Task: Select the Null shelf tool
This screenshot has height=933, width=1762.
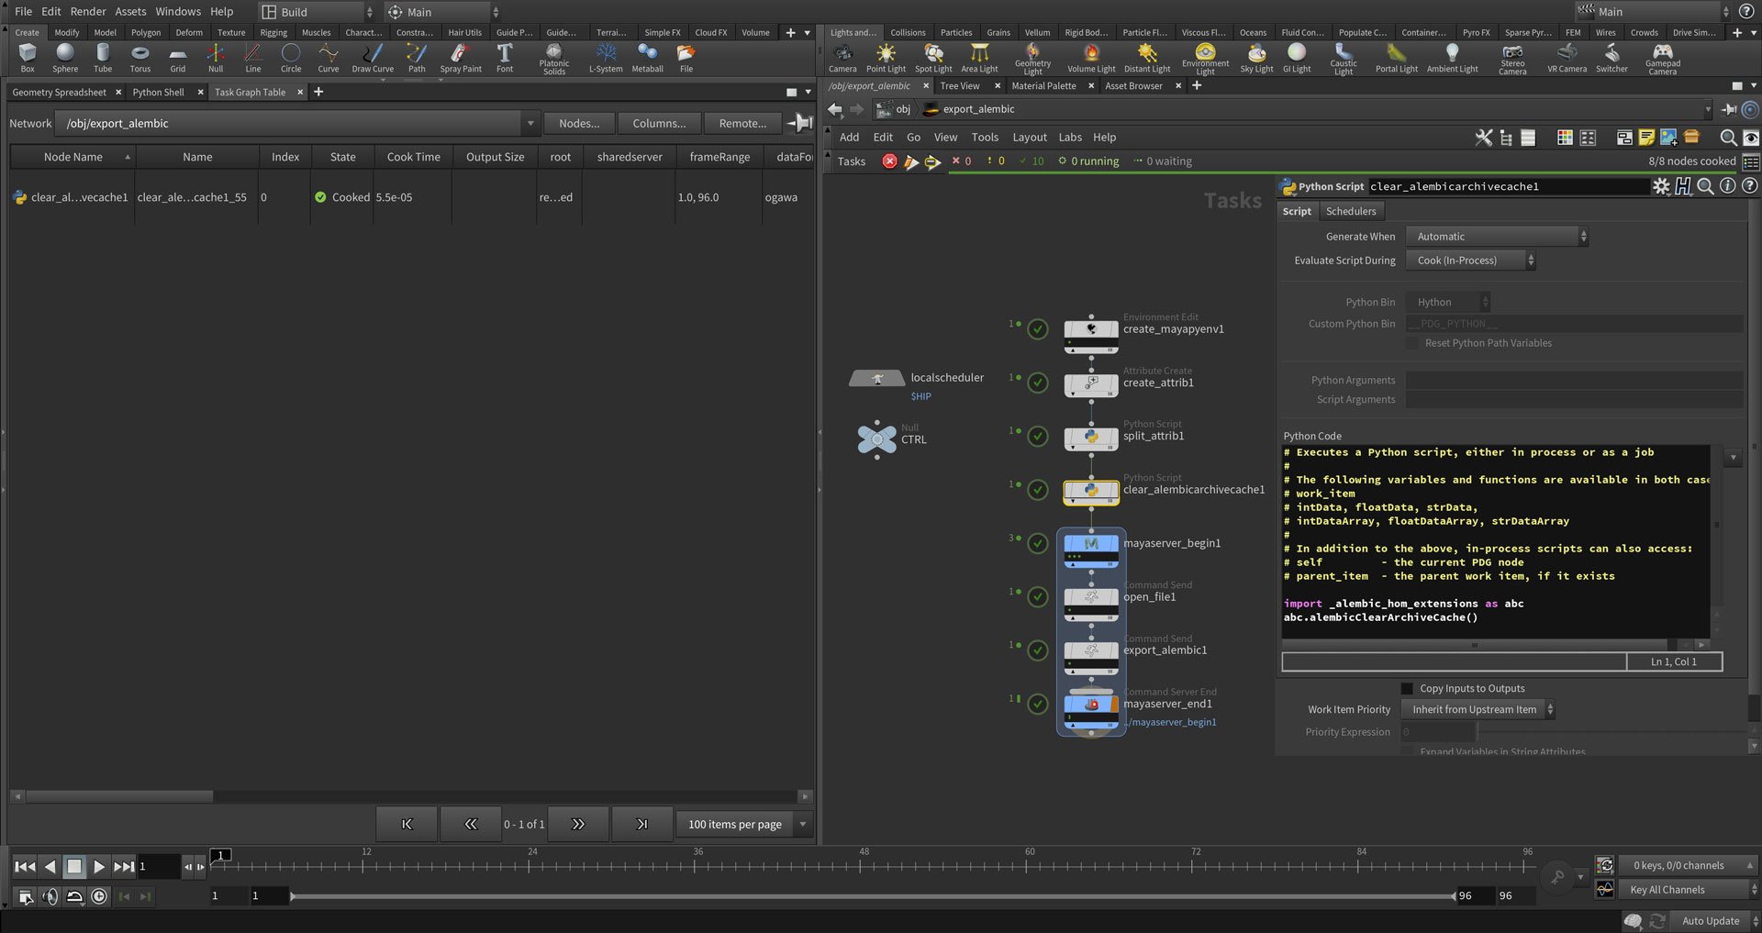Action: tap(216, 58)
